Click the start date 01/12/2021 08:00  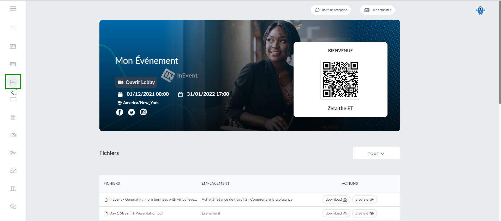(x=148, y=94)
